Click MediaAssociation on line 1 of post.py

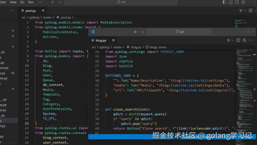click(116, 22)
